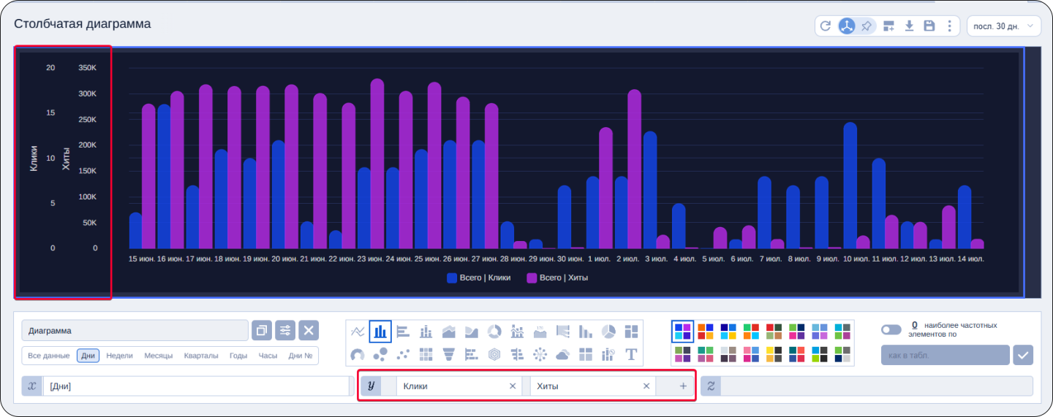The image size is (1053, 417).
Task: Pick the orange-blue color palette swatch
Action: (705, 332)
